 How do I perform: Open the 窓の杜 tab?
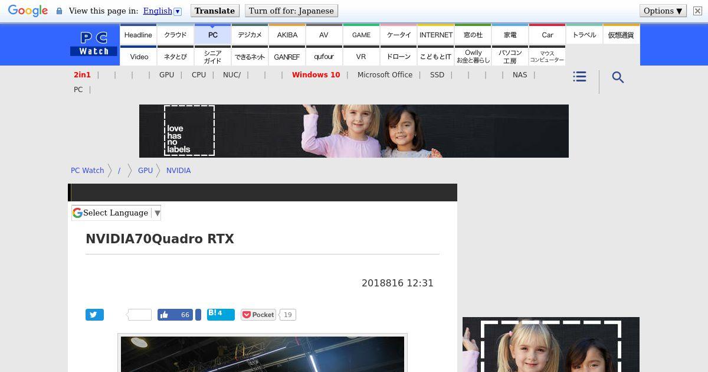pyautogui.click(x=473, y=34)
